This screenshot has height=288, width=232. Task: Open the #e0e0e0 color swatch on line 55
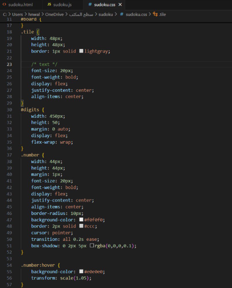81,271
